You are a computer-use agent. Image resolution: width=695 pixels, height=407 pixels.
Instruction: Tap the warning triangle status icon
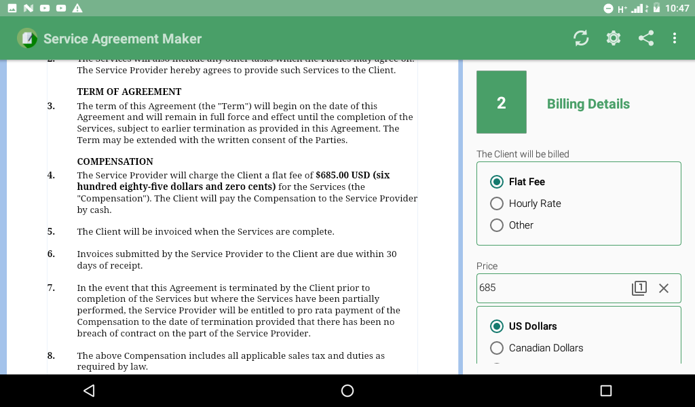(x=77, y=8)
